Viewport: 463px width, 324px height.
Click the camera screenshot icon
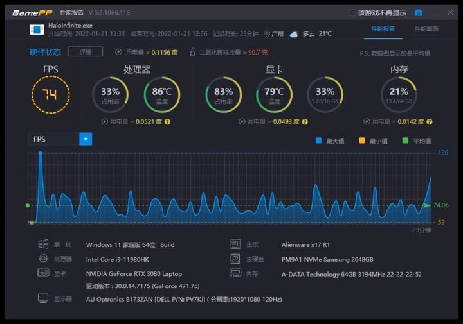tap(419, 12)
